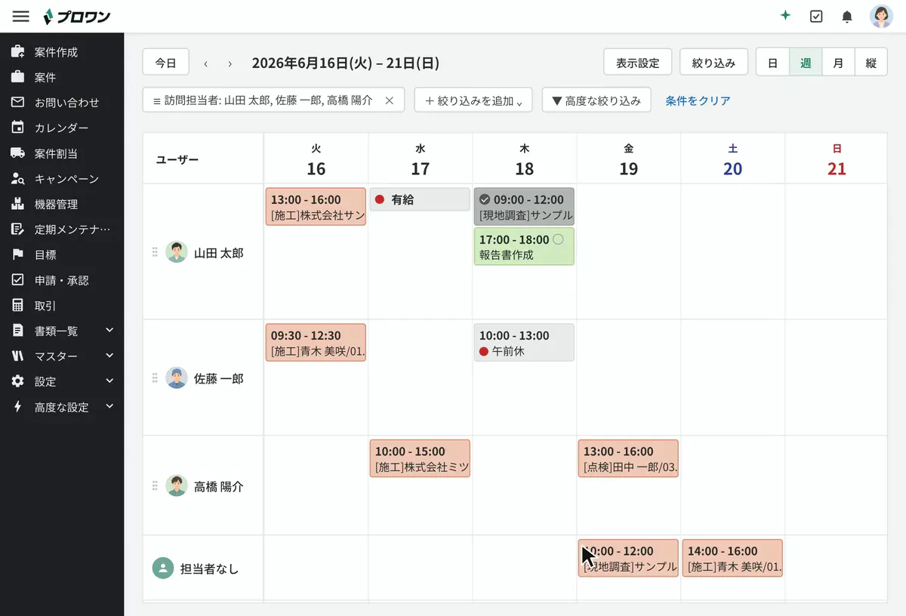
Task: Expand 書類一覧 submenu chevron
Action: point(109,331)
